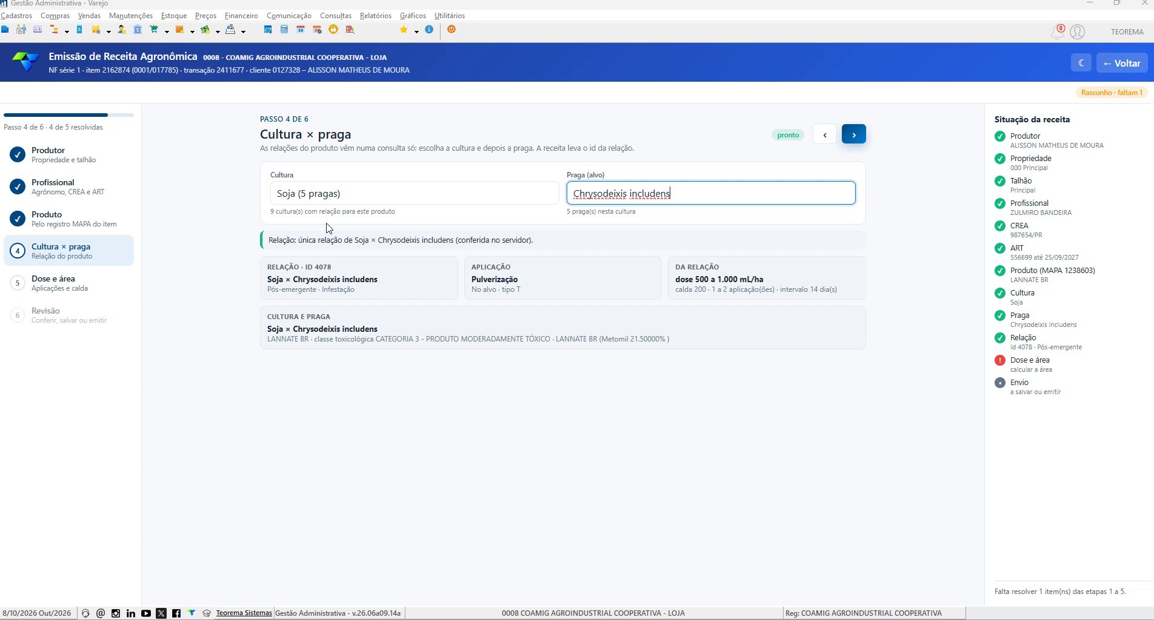Select the Produtor step in sidebar

pyautogui.click(x=68, y=154)
